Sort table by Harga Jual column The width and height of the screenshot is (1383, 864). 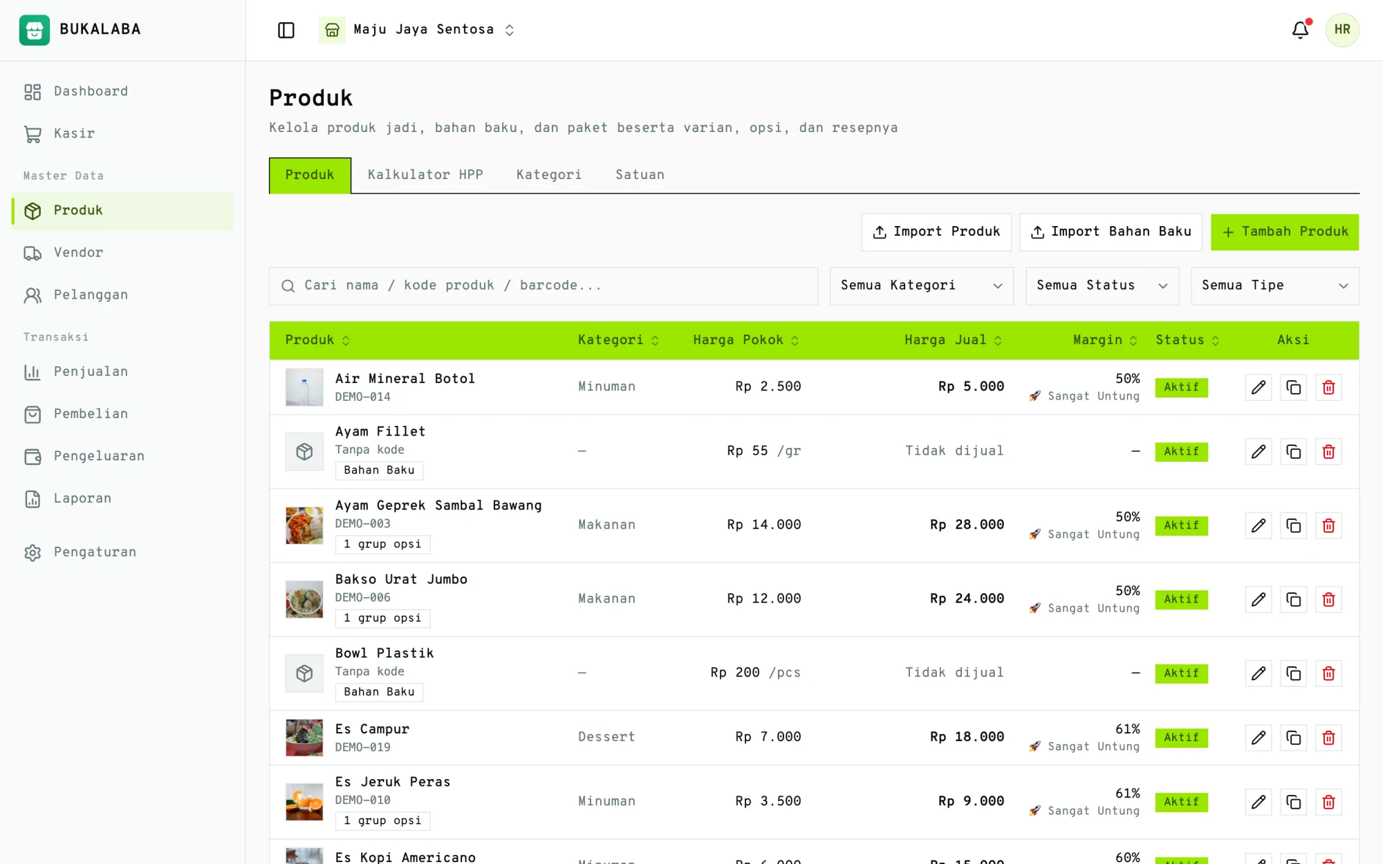[953, 340]
